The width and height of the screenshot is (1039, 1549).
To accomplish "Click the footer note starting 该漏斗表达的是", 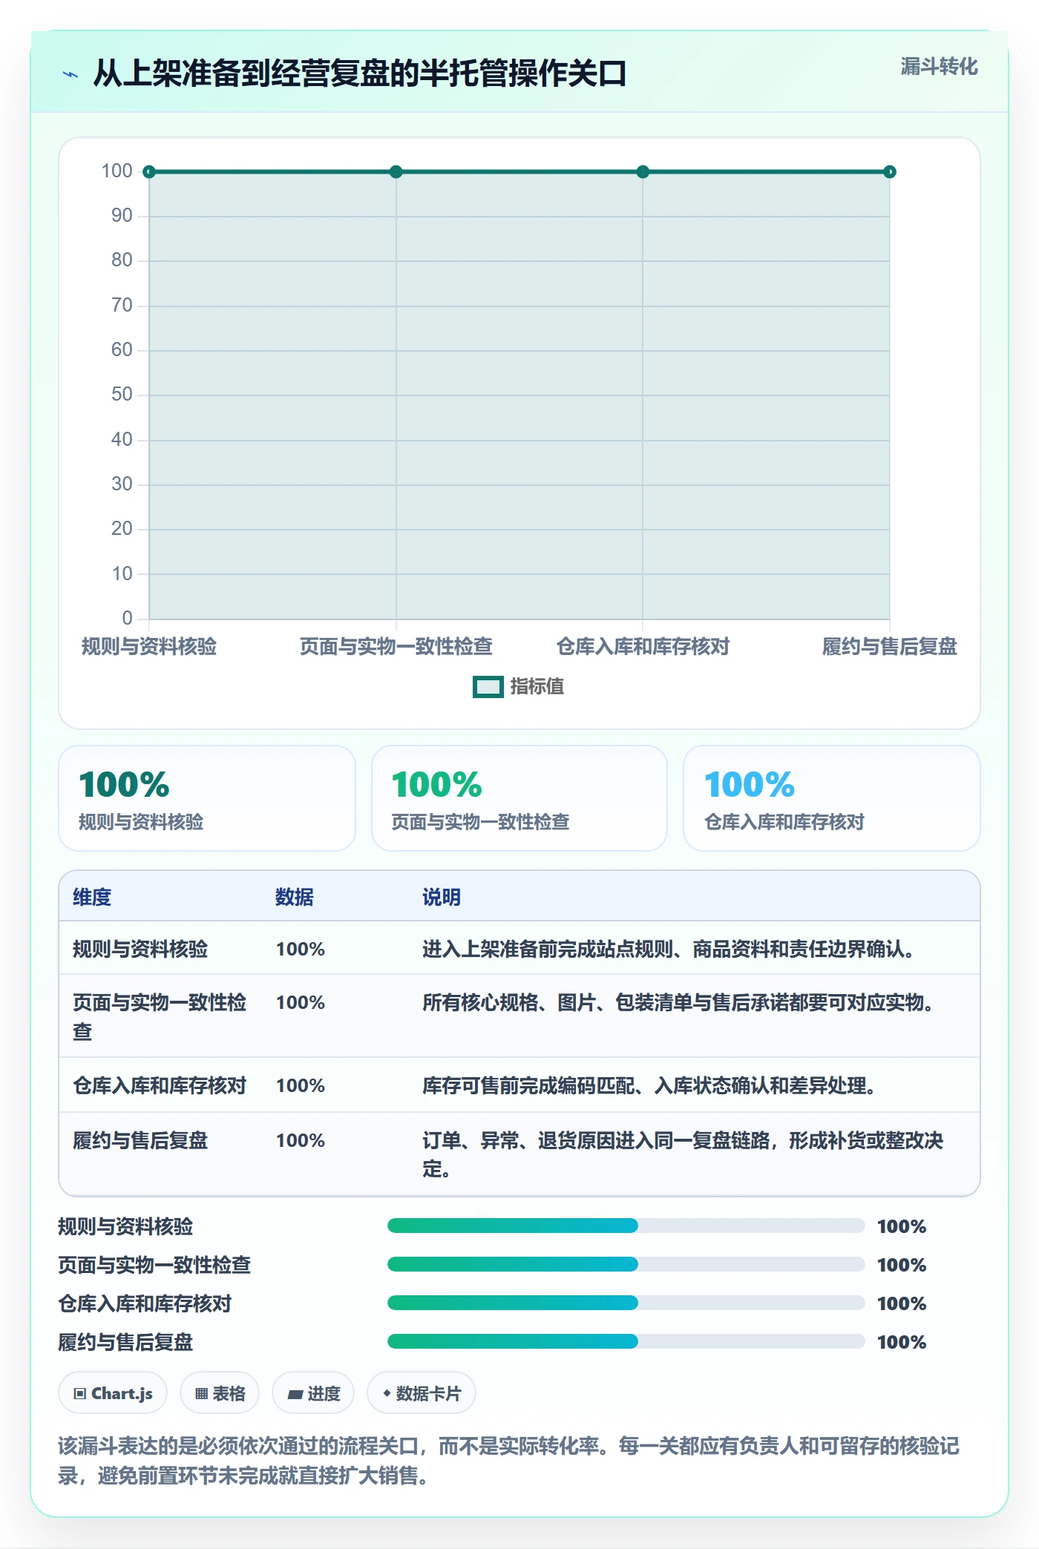I will pos(509,1460).
